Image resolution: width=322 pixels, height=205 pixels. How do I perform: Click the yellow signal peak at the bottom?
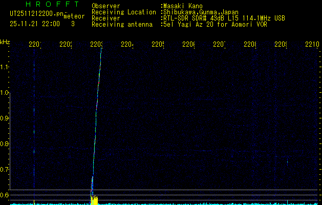[x=94, y=199]
